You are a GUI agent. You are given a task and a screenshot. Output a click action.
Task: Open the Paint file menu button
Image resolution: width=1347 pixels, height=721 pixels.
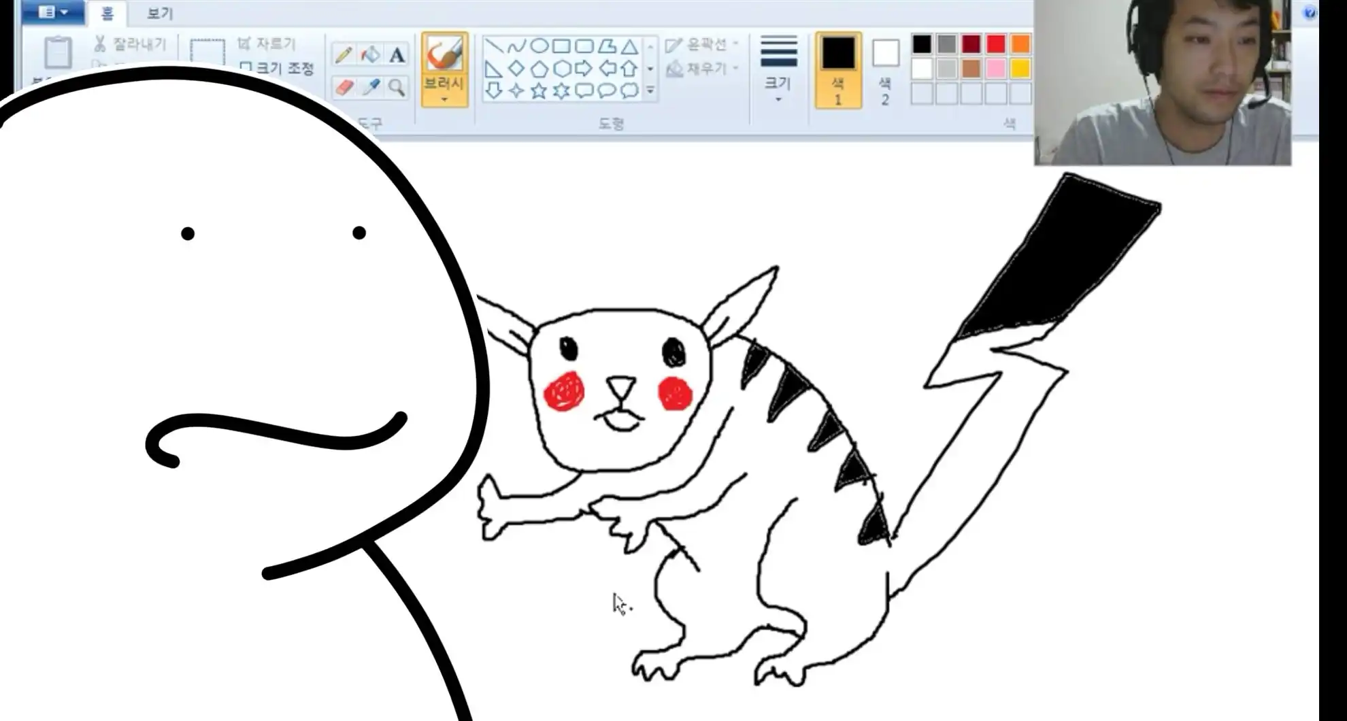tap(53, 12)
